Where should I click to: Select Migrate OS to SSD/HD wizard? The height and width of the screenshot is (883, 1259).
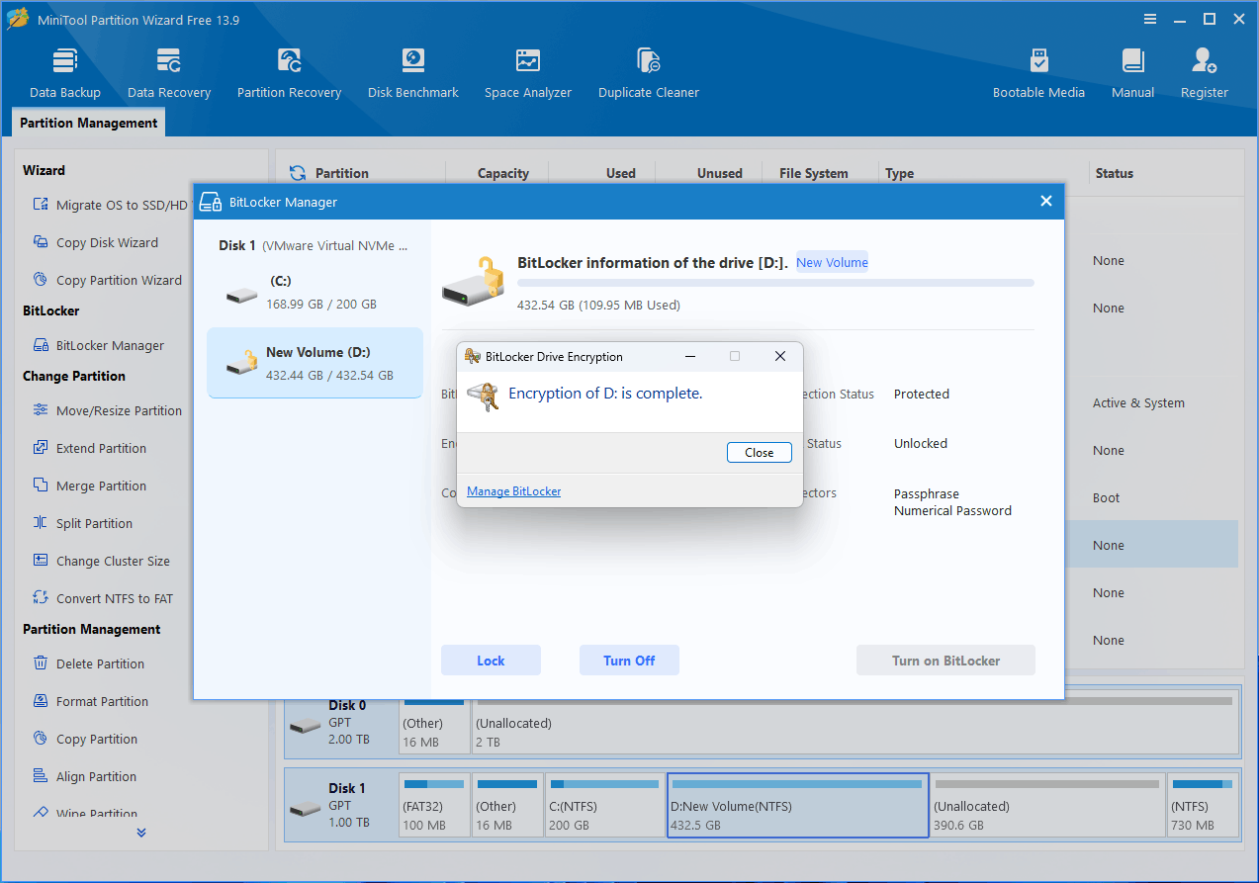point(109,205)
